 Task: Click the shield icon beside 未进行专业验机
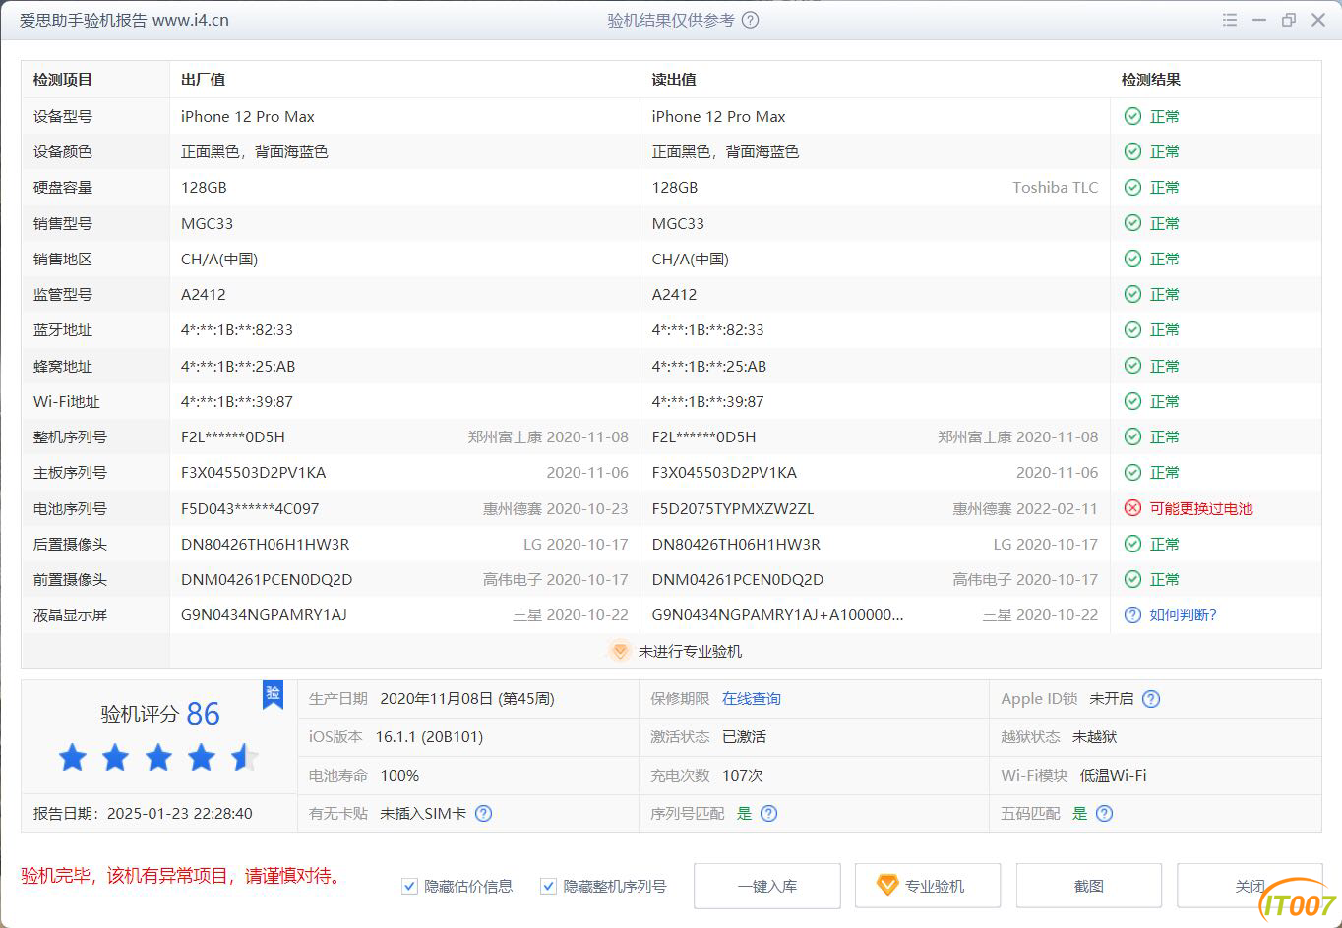coord(619,651)
